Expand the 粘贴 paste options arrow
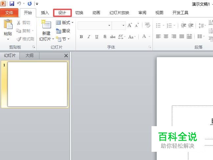 click(8, 39)
